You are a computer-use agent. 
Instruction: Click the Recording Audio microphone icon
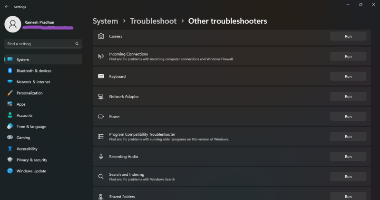tap(101, 157)
